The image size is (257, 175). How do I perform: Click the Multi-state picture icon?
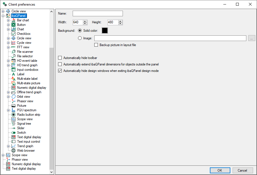(x=13, y=83)
